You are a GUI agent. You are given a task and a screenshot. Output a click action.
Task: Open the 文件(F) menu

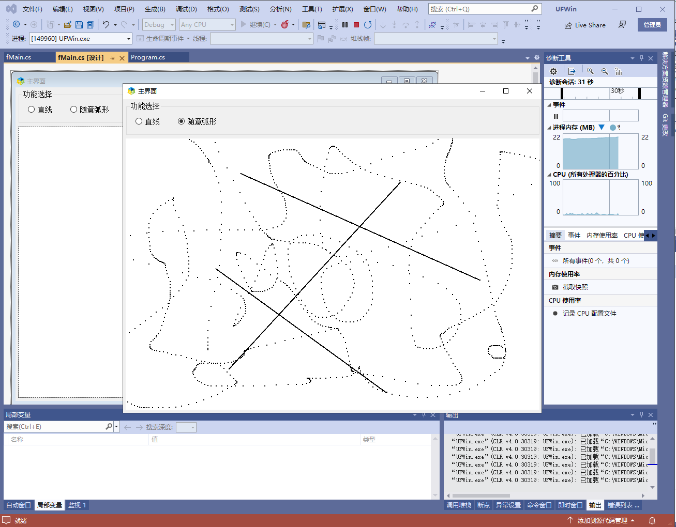33,9
